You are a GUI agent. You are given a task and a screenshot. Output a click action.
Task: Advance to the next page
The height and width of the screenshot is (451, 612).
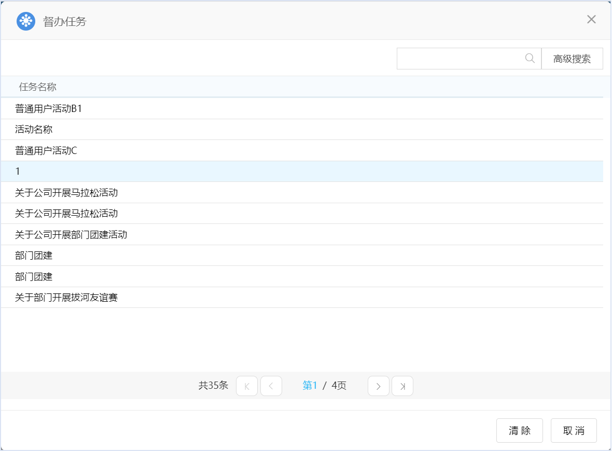point(379,386)
